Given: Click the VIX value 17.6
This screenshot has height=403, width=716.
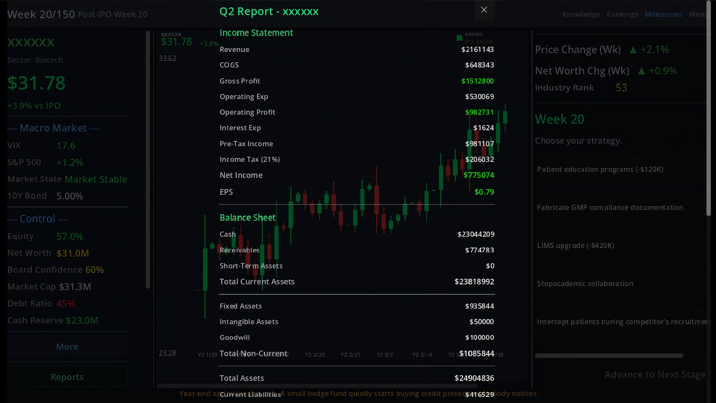Looking at the screenshot, I should 66,146.
